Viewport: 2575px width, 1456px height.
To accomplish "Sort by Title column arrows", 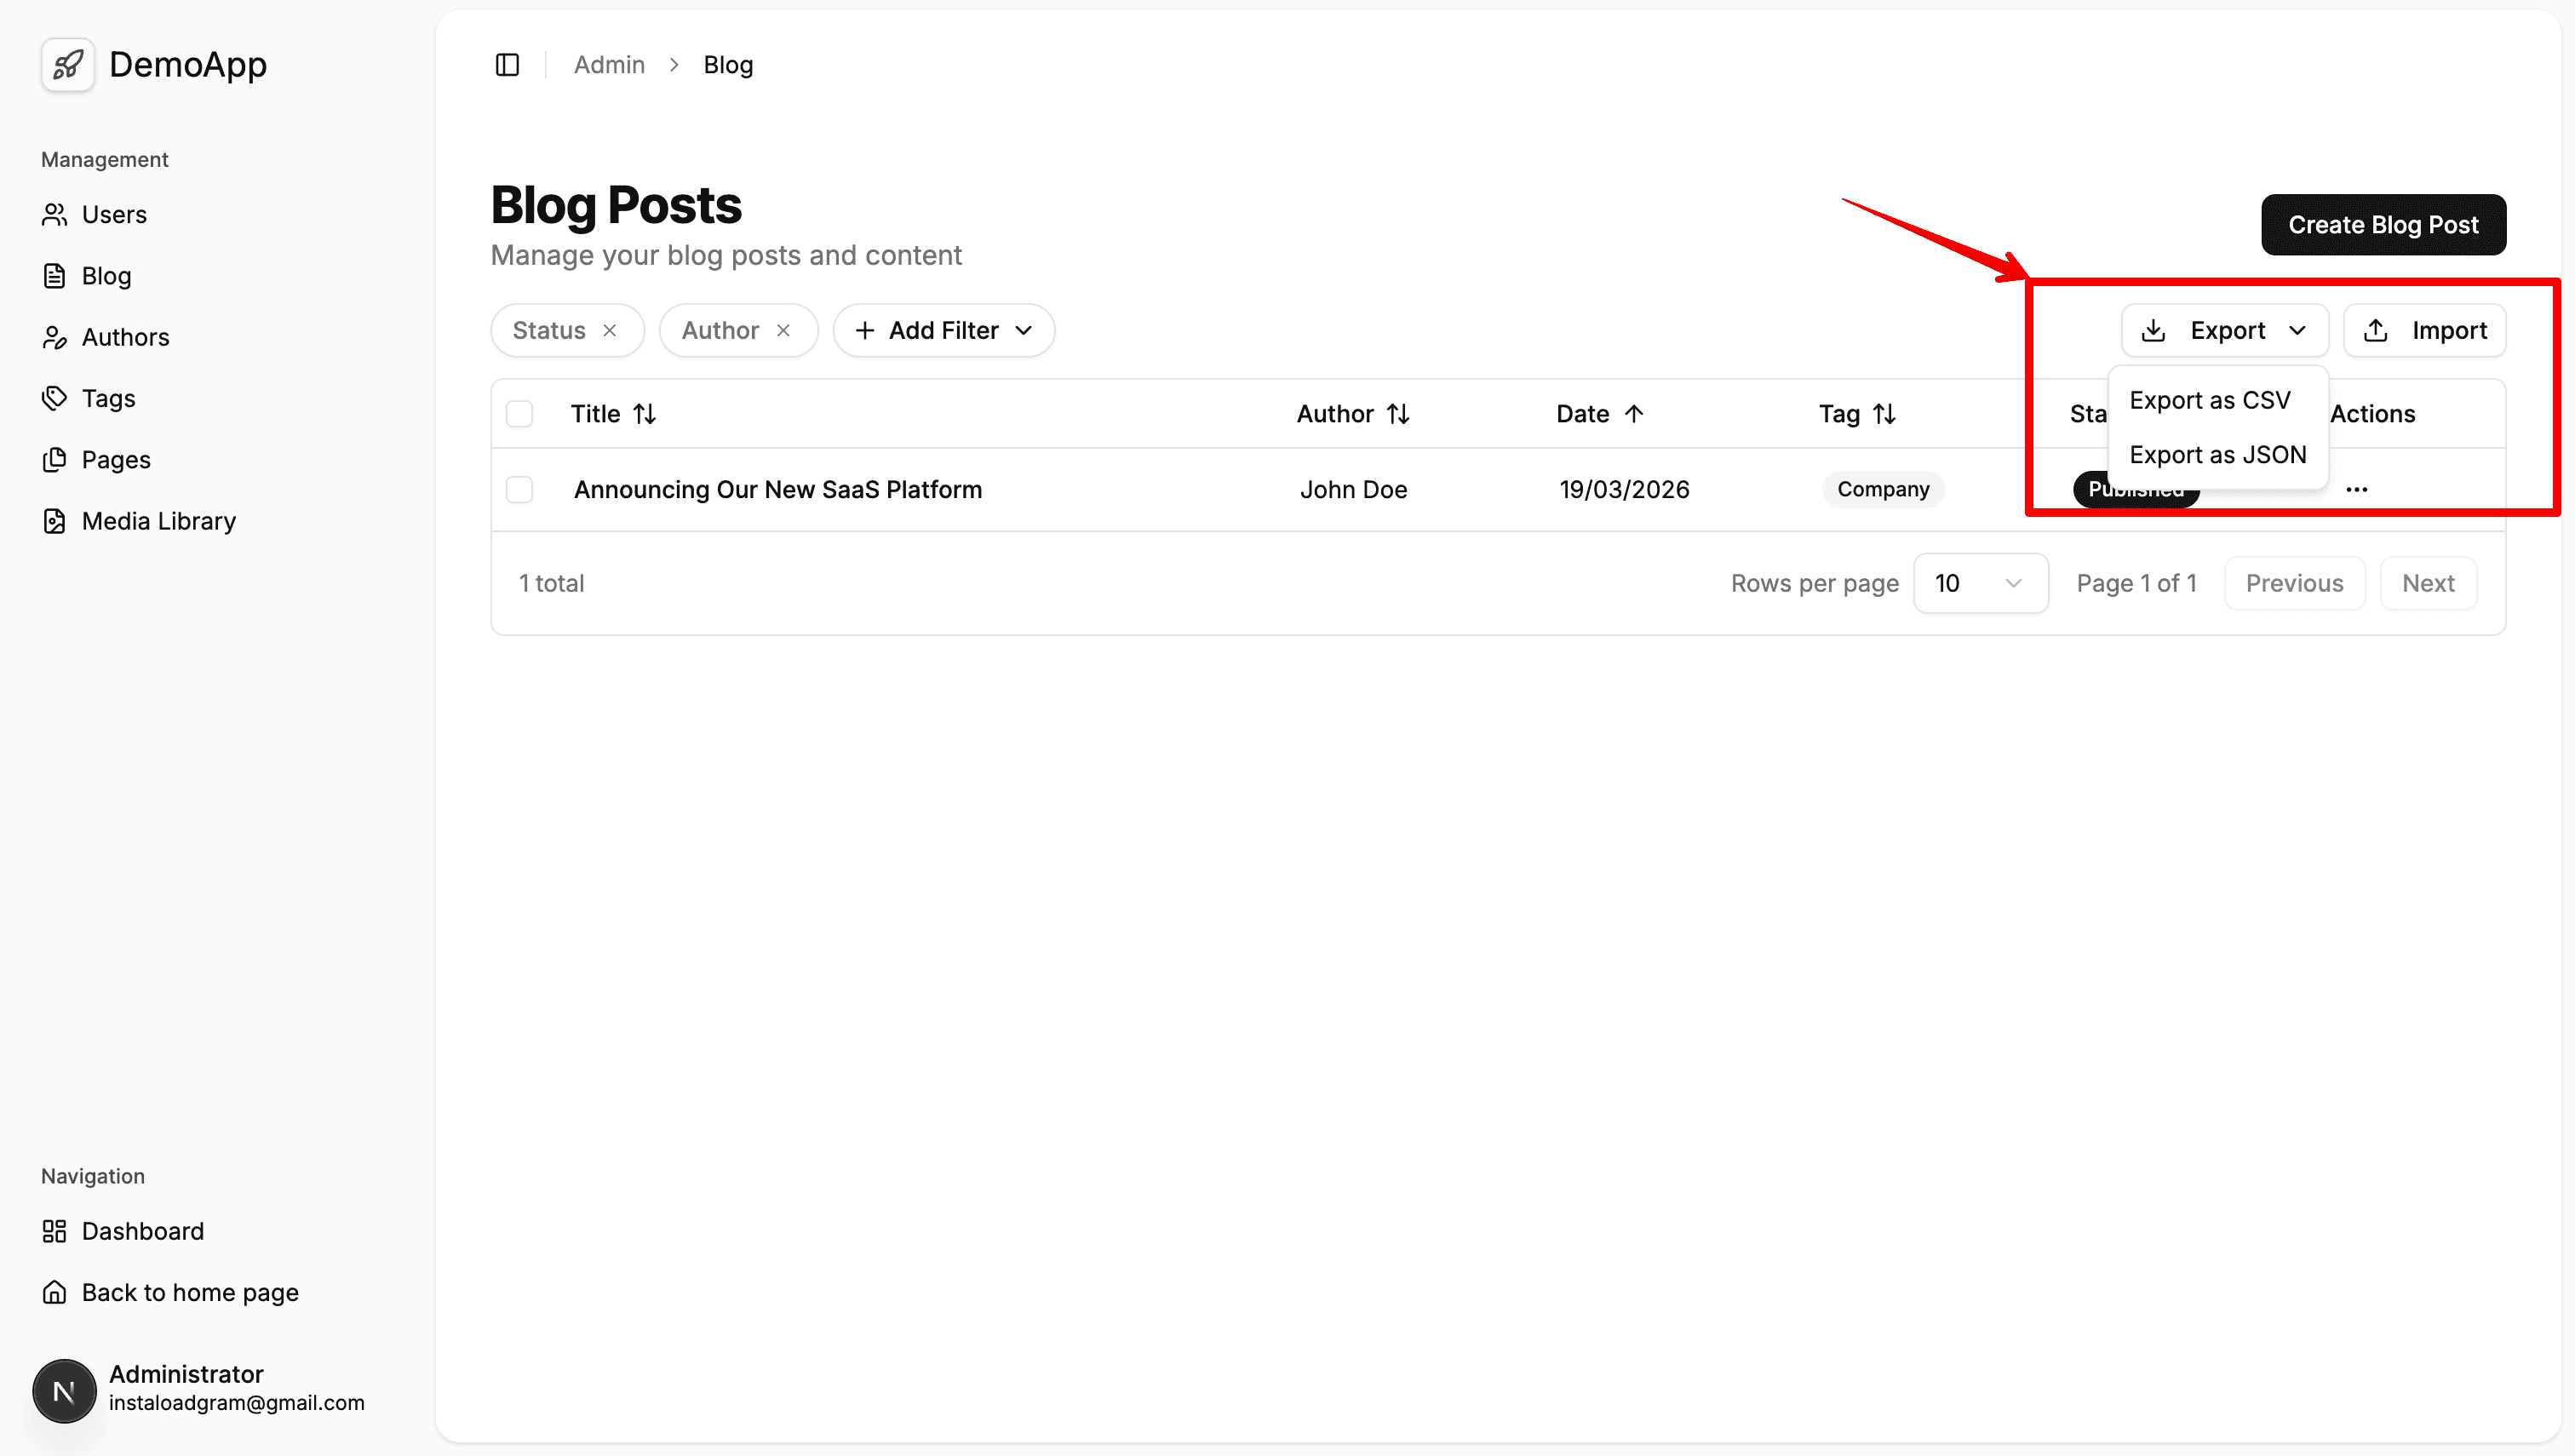I will 645,414.
